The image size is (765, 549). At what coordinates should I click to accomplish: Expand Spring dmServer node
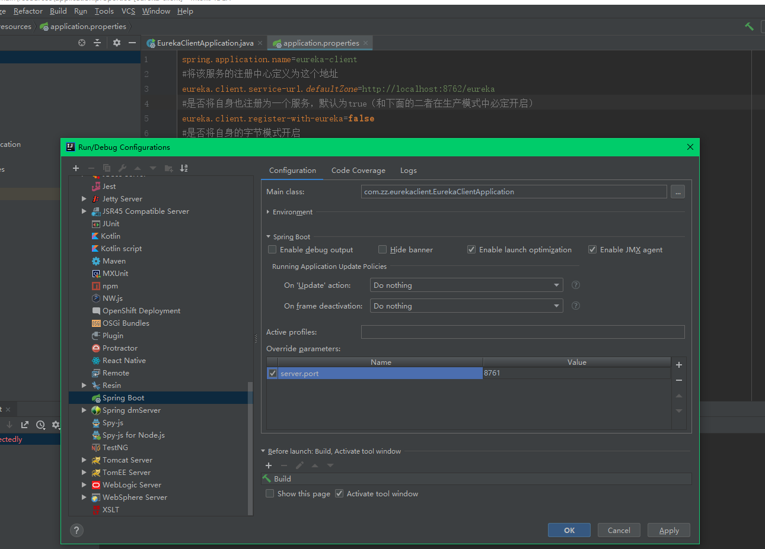(84, 410)
